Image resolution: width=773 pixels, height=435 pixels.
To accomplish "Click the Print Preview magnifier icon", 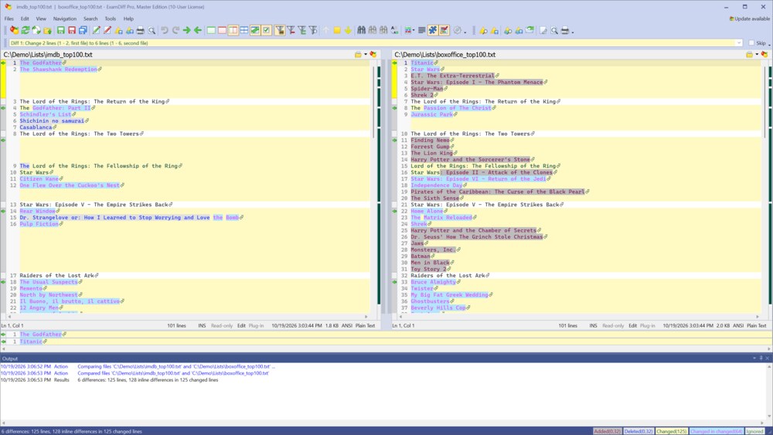I will coord(152,31).
